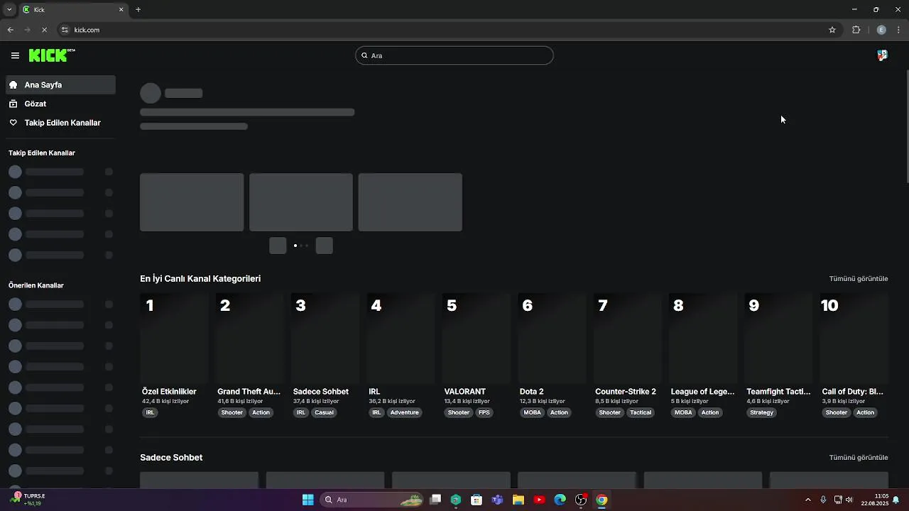Click the home icon beside Ana Sayfa
Image resolution: width=909 pixels, height=511 pixels.
tap(13, 84)
